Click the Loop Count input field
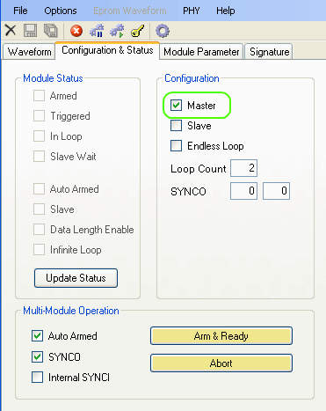 click(243, 168)
